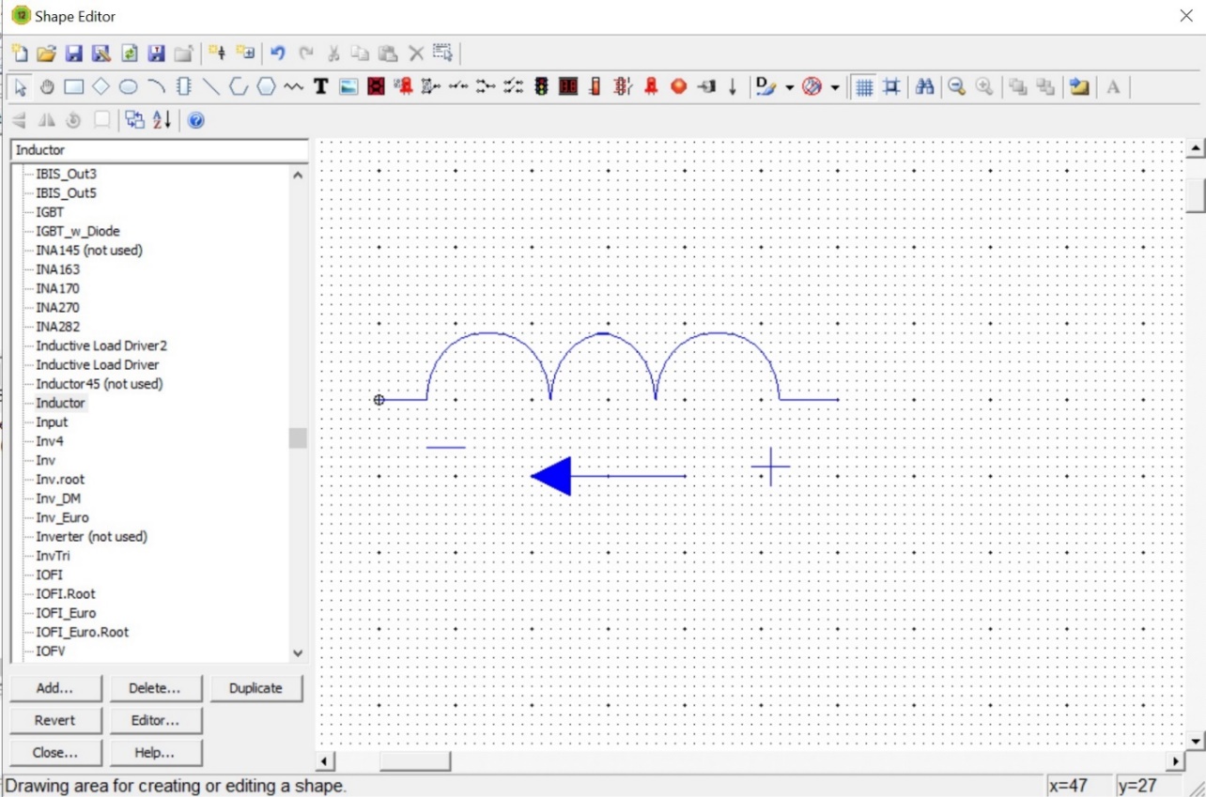Select the Text tool
1206x797 pixels.
tap(320, 87)
